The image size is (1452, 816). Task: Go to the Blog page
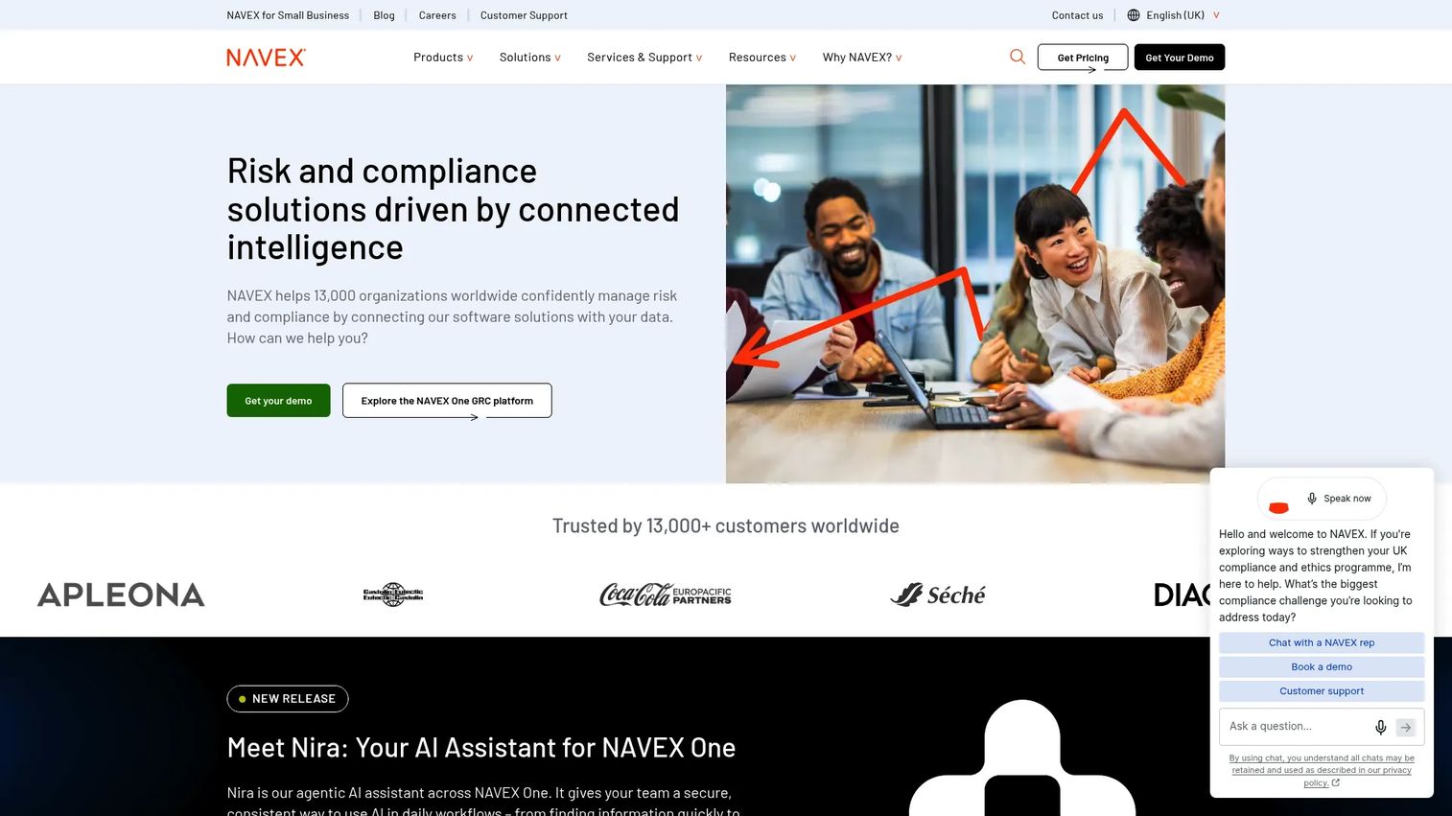coord(384,15)
